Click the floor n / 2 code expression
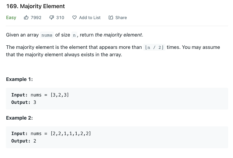This screenshot has width=233, height=158. (x=154, y=47)
